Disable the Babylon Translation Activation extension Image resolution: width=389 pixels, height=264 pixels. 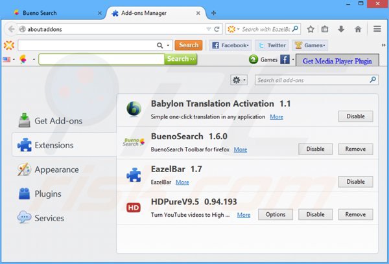355,116
